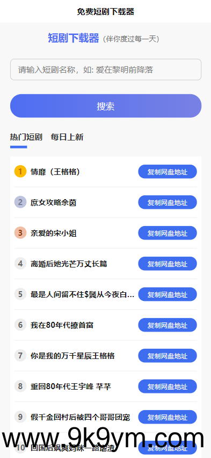
Task: Click the rank 8 number badge
Action: click(20, 386)
